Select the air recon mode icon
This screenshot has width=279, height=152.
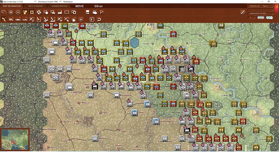click(x=32, y=19)
